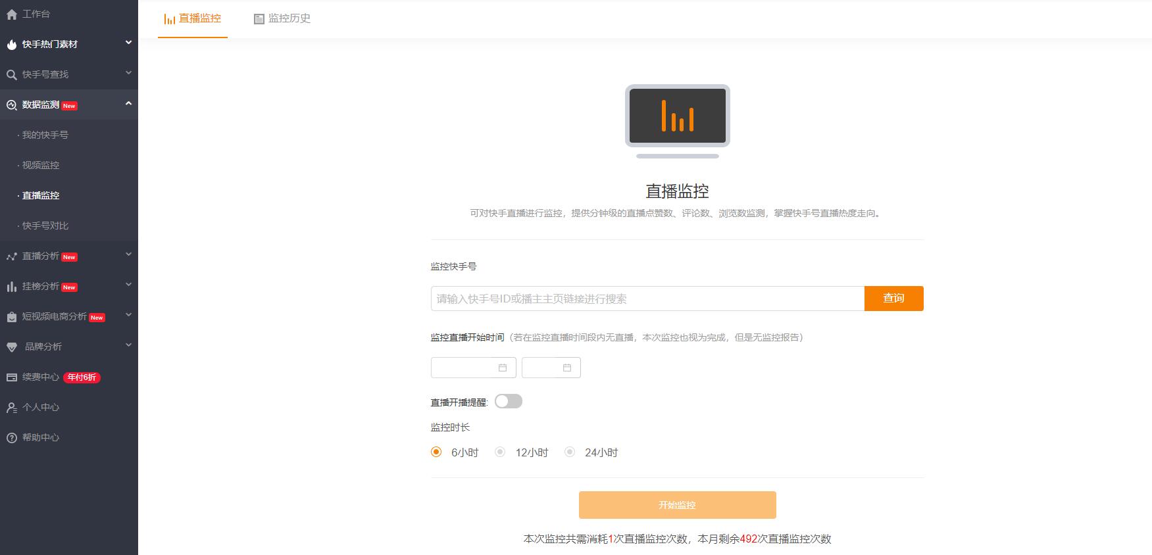Click the large monitor illustration

[678, 121]
